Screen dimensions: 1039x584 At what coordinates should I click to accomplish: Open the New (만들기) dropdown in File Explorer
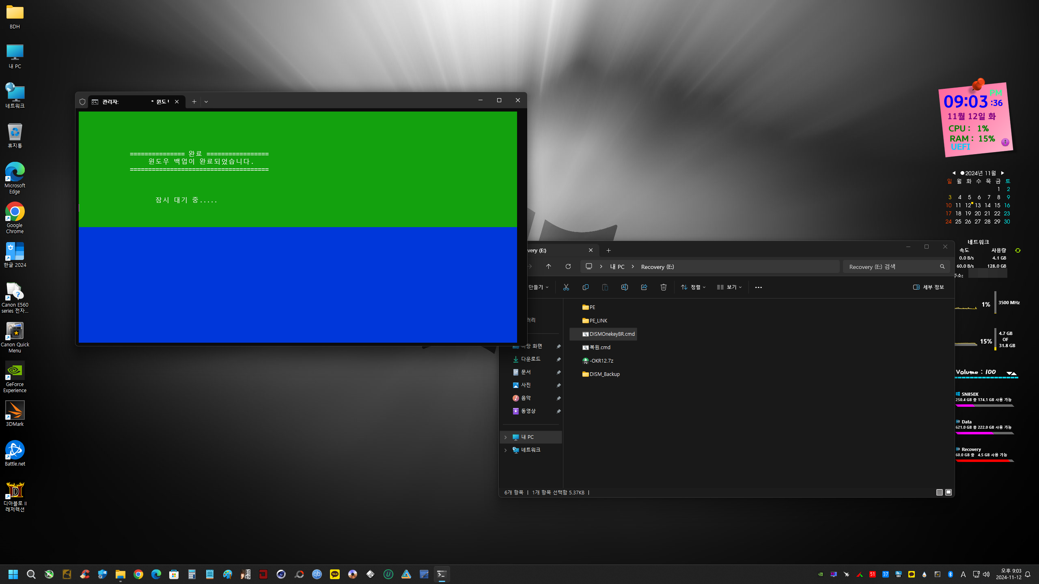538,287
